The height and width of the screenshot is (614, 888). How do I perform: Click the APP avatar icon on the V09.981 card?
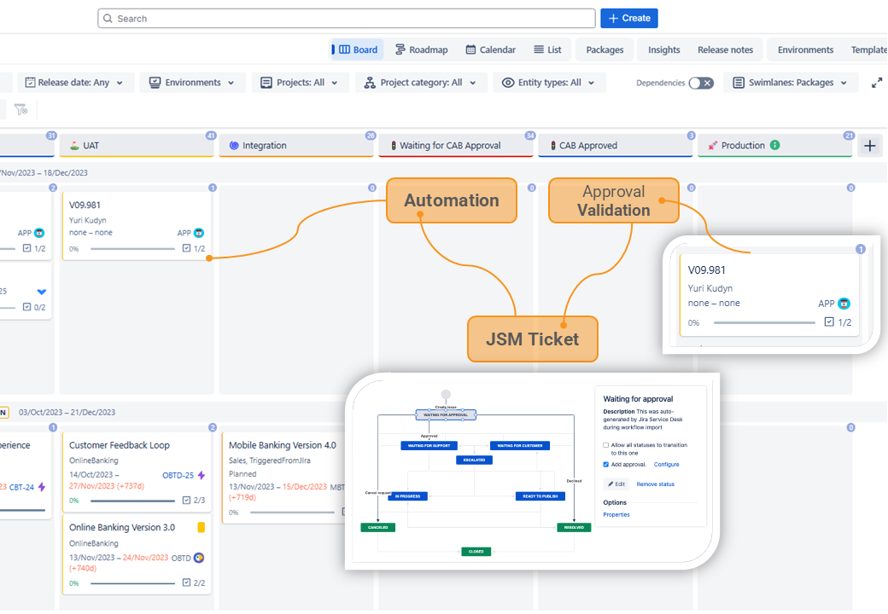pyautogui.click(x=843, y=304)
